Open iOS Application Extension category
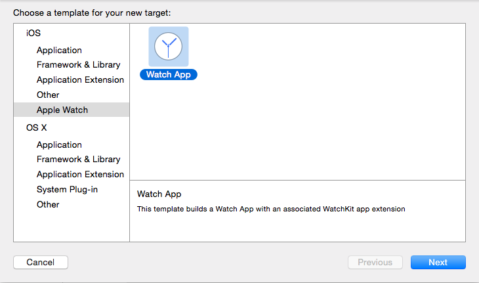 coord(80,80)
